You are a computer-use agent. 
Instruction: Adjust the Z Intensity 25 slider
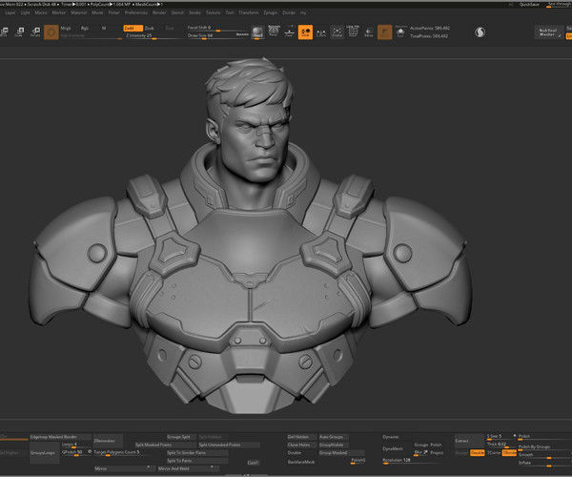[x=153, y=35]
